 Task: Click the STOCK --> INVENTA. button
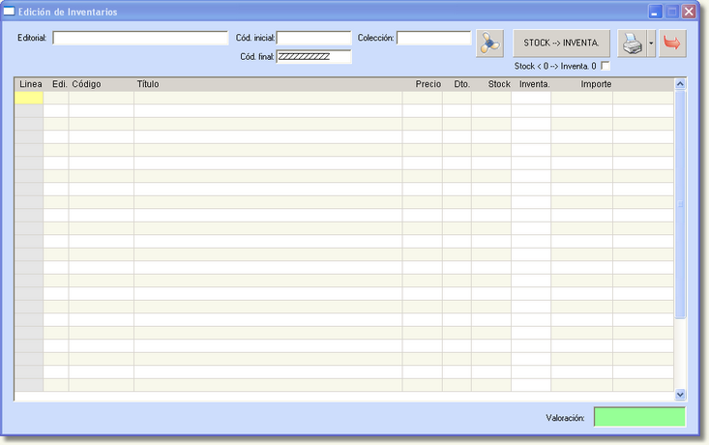pos(561,43)
